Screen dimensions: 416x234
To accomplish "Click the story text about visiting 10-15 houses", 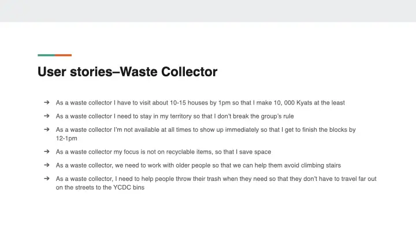I will coord(173,103).
